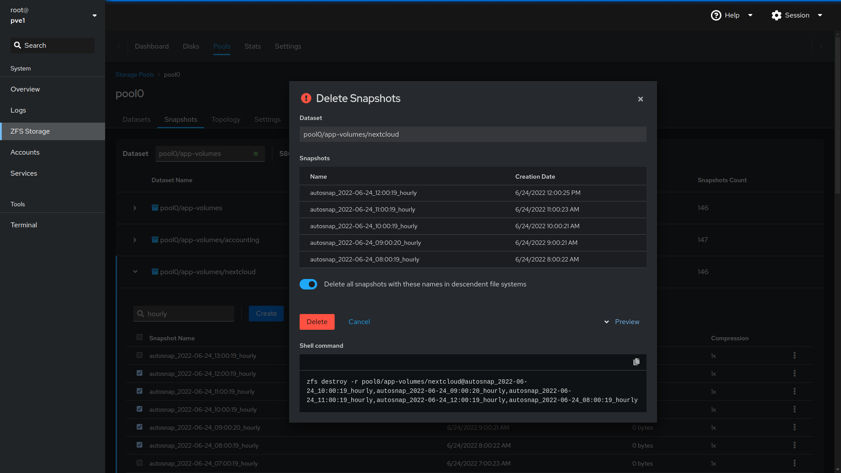
Task: Expand the pool0/app-volumes dataset row
Action: [135, 208]
